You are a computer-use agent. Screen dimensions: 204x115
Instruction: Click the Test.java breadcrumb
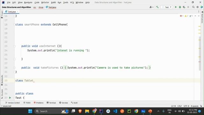tap(51, 7)
